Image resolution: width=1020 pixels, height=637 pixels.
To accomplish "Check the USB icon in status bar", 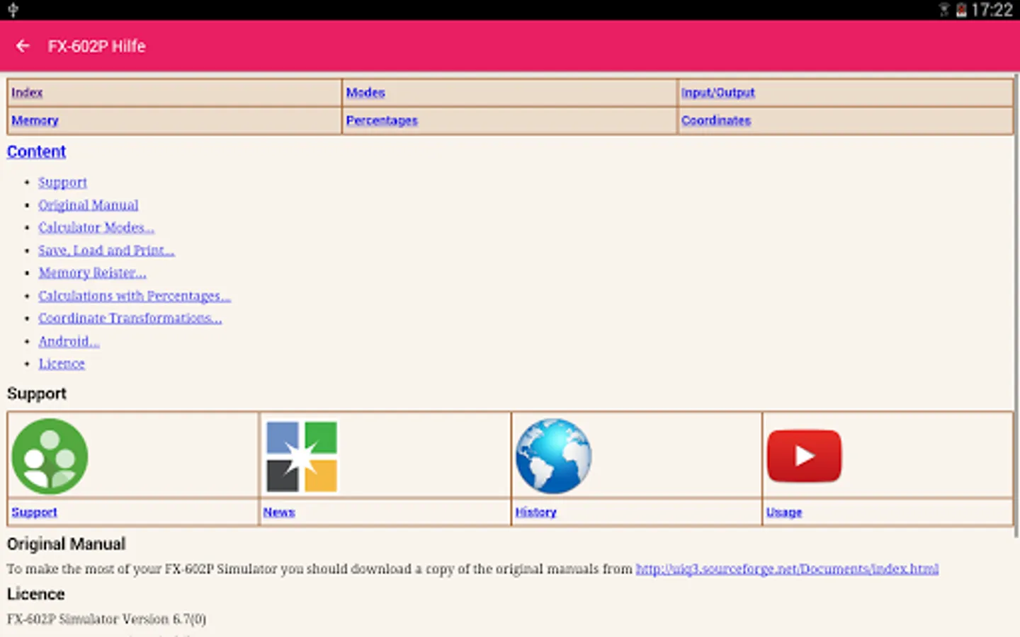I will tap(13, 10).
